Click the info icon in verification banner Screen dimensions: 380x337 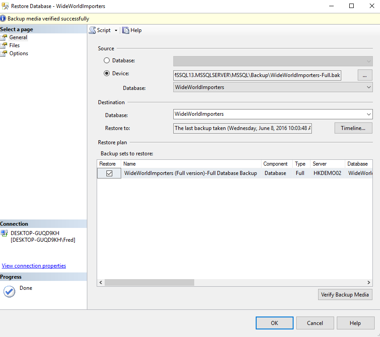tap(3, 19)
